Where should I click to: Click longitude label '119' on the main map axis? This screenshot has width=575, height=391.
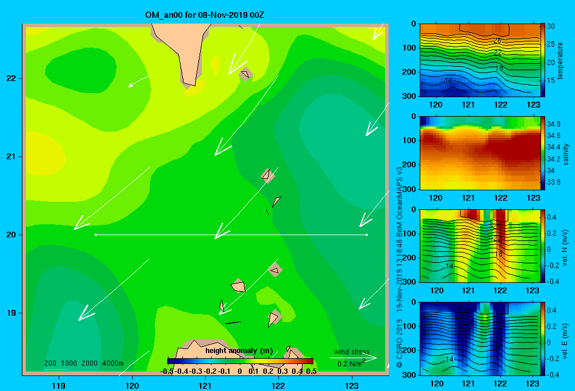point(59,385)
